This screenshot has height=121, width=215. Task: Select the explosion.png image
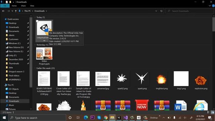tap(201, 81)
